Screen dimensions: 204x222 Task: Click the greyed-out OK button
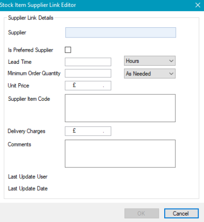(x=142, y=213)
